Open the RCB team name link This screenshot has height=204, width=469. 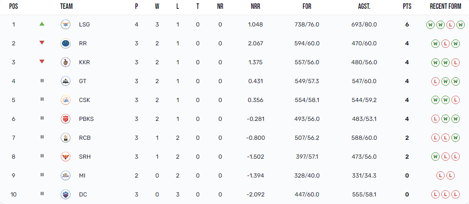85,138
